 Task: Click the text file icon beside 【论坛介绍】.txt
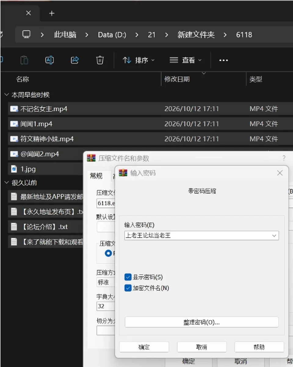point(14,227)
